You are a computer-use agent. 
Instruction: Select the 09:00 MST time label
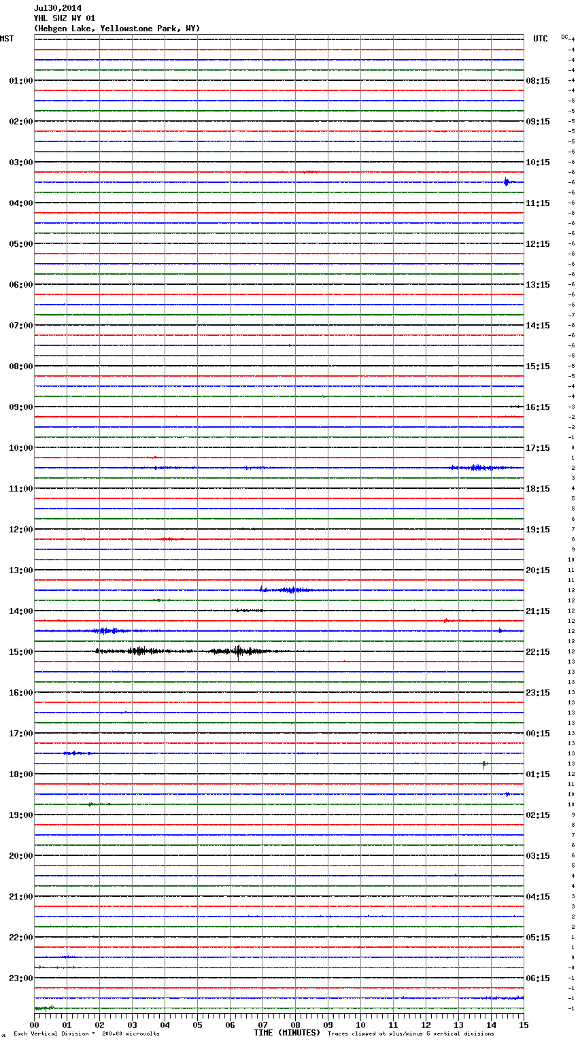pos(21,407)
